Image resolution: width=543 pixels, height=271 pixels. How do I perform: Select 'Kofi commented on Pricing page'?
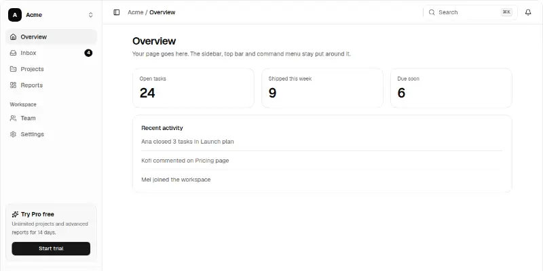tap(185, 161)
